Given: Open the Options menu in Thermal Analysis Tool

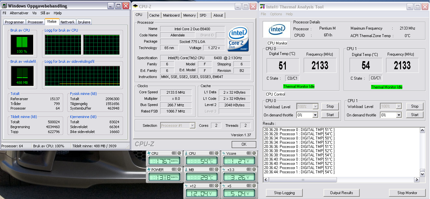Looking at the screenshot, I should point(276,14).
